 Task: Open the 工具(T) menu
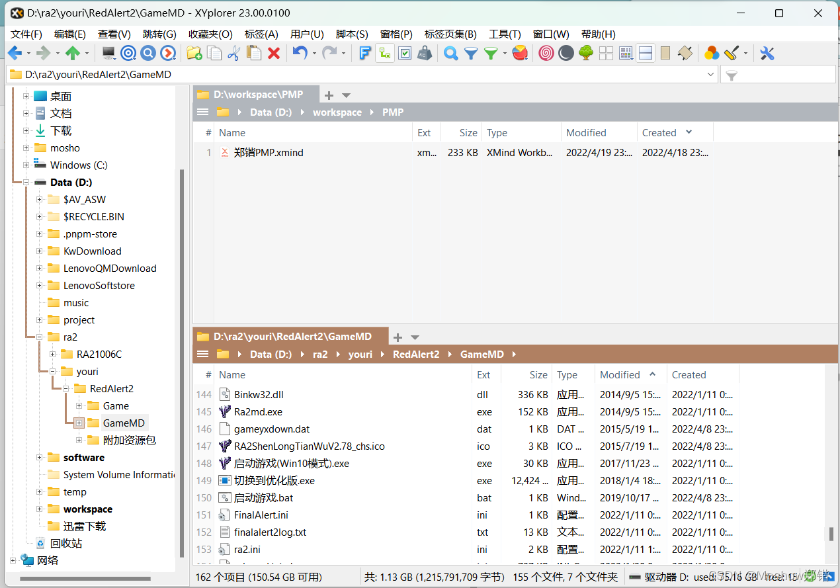coord(505,34)
